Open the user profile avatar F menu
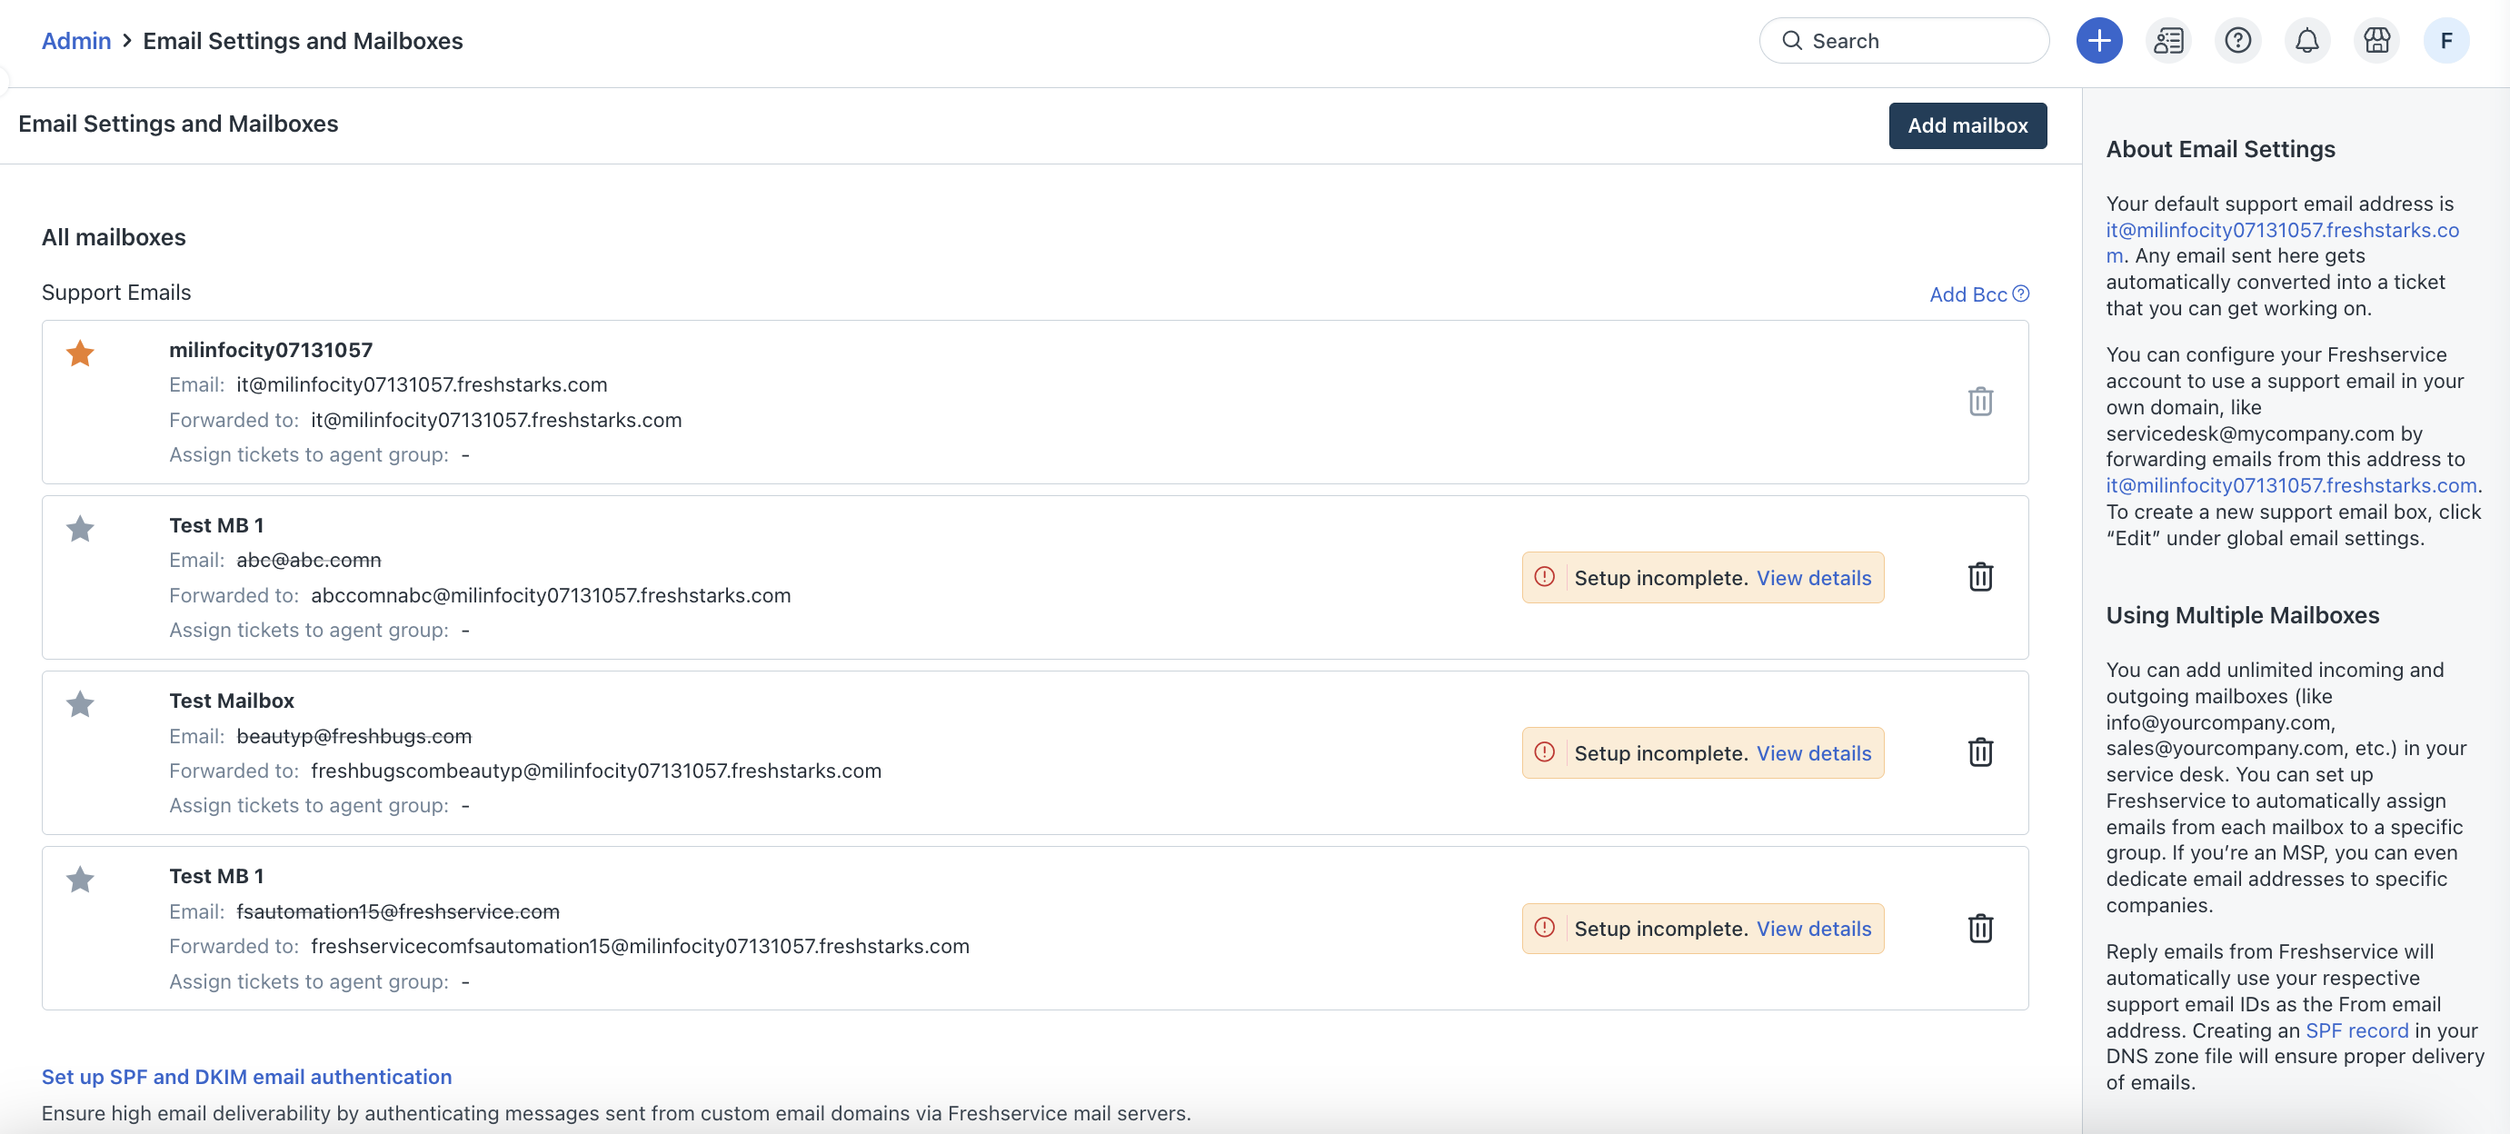This screenshot has width=2510, height=1134. tap(2445, 41)
